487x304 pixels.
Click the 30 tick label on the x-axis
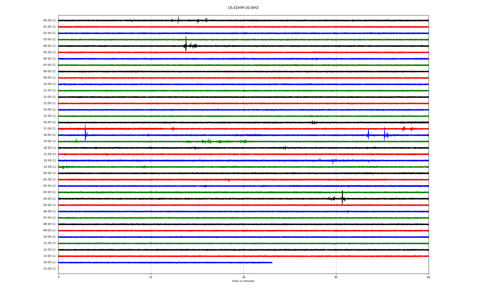tap(243, 277)
